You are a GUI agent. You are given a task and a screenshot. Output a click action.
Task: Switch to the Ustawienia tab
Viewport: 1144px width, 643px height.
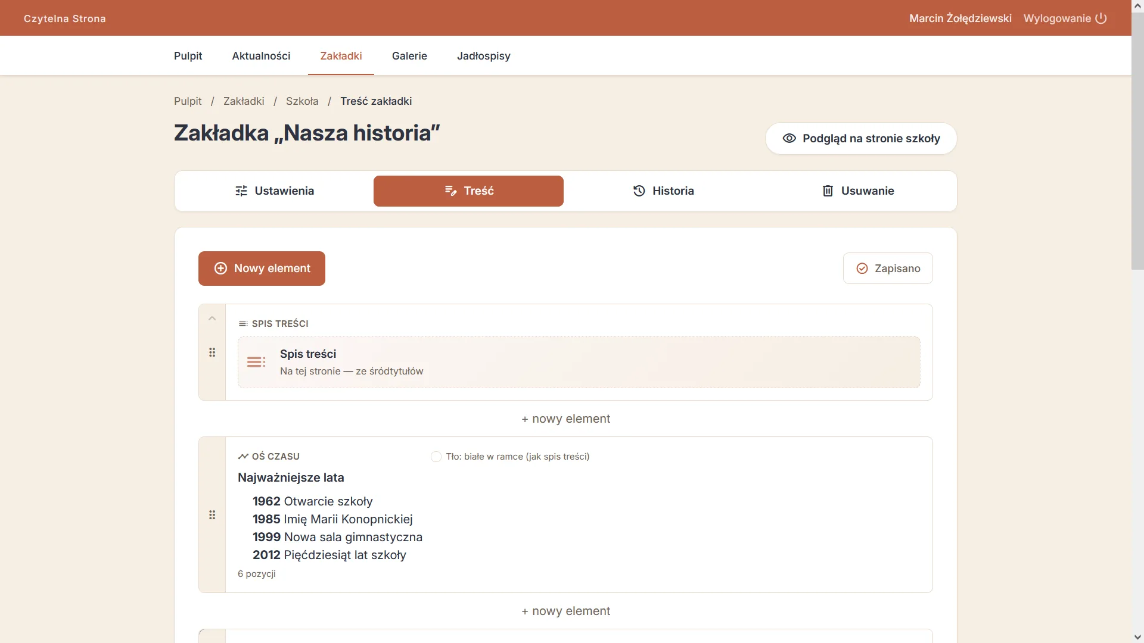(275, 191)
